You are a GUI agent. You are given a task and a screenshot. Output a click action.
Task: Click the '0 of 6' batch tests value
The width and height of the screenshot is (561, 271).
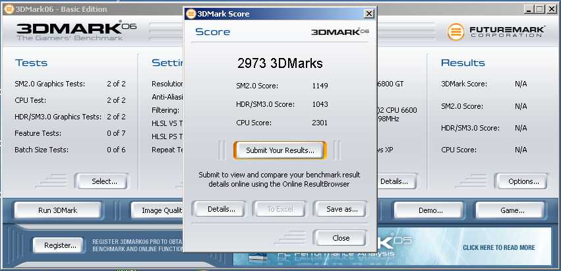point(116,150)
